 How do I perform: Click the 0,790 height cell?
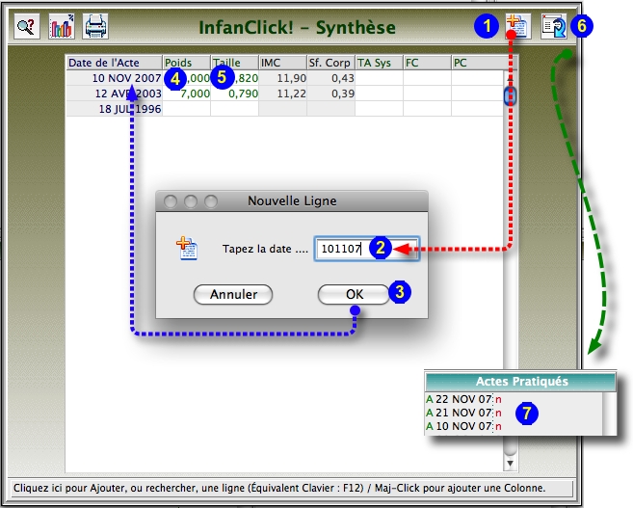click(x=234, y=94)
